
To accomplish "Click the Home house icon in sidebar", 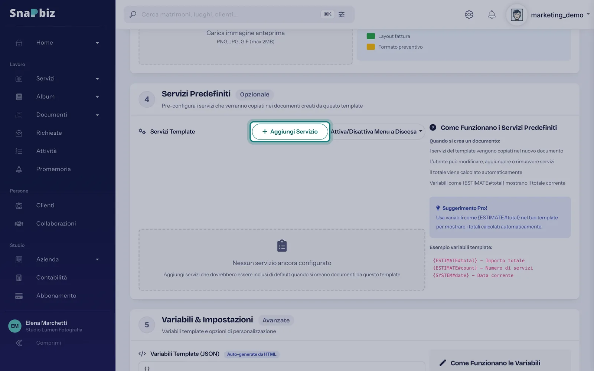I will click(19, 43).
